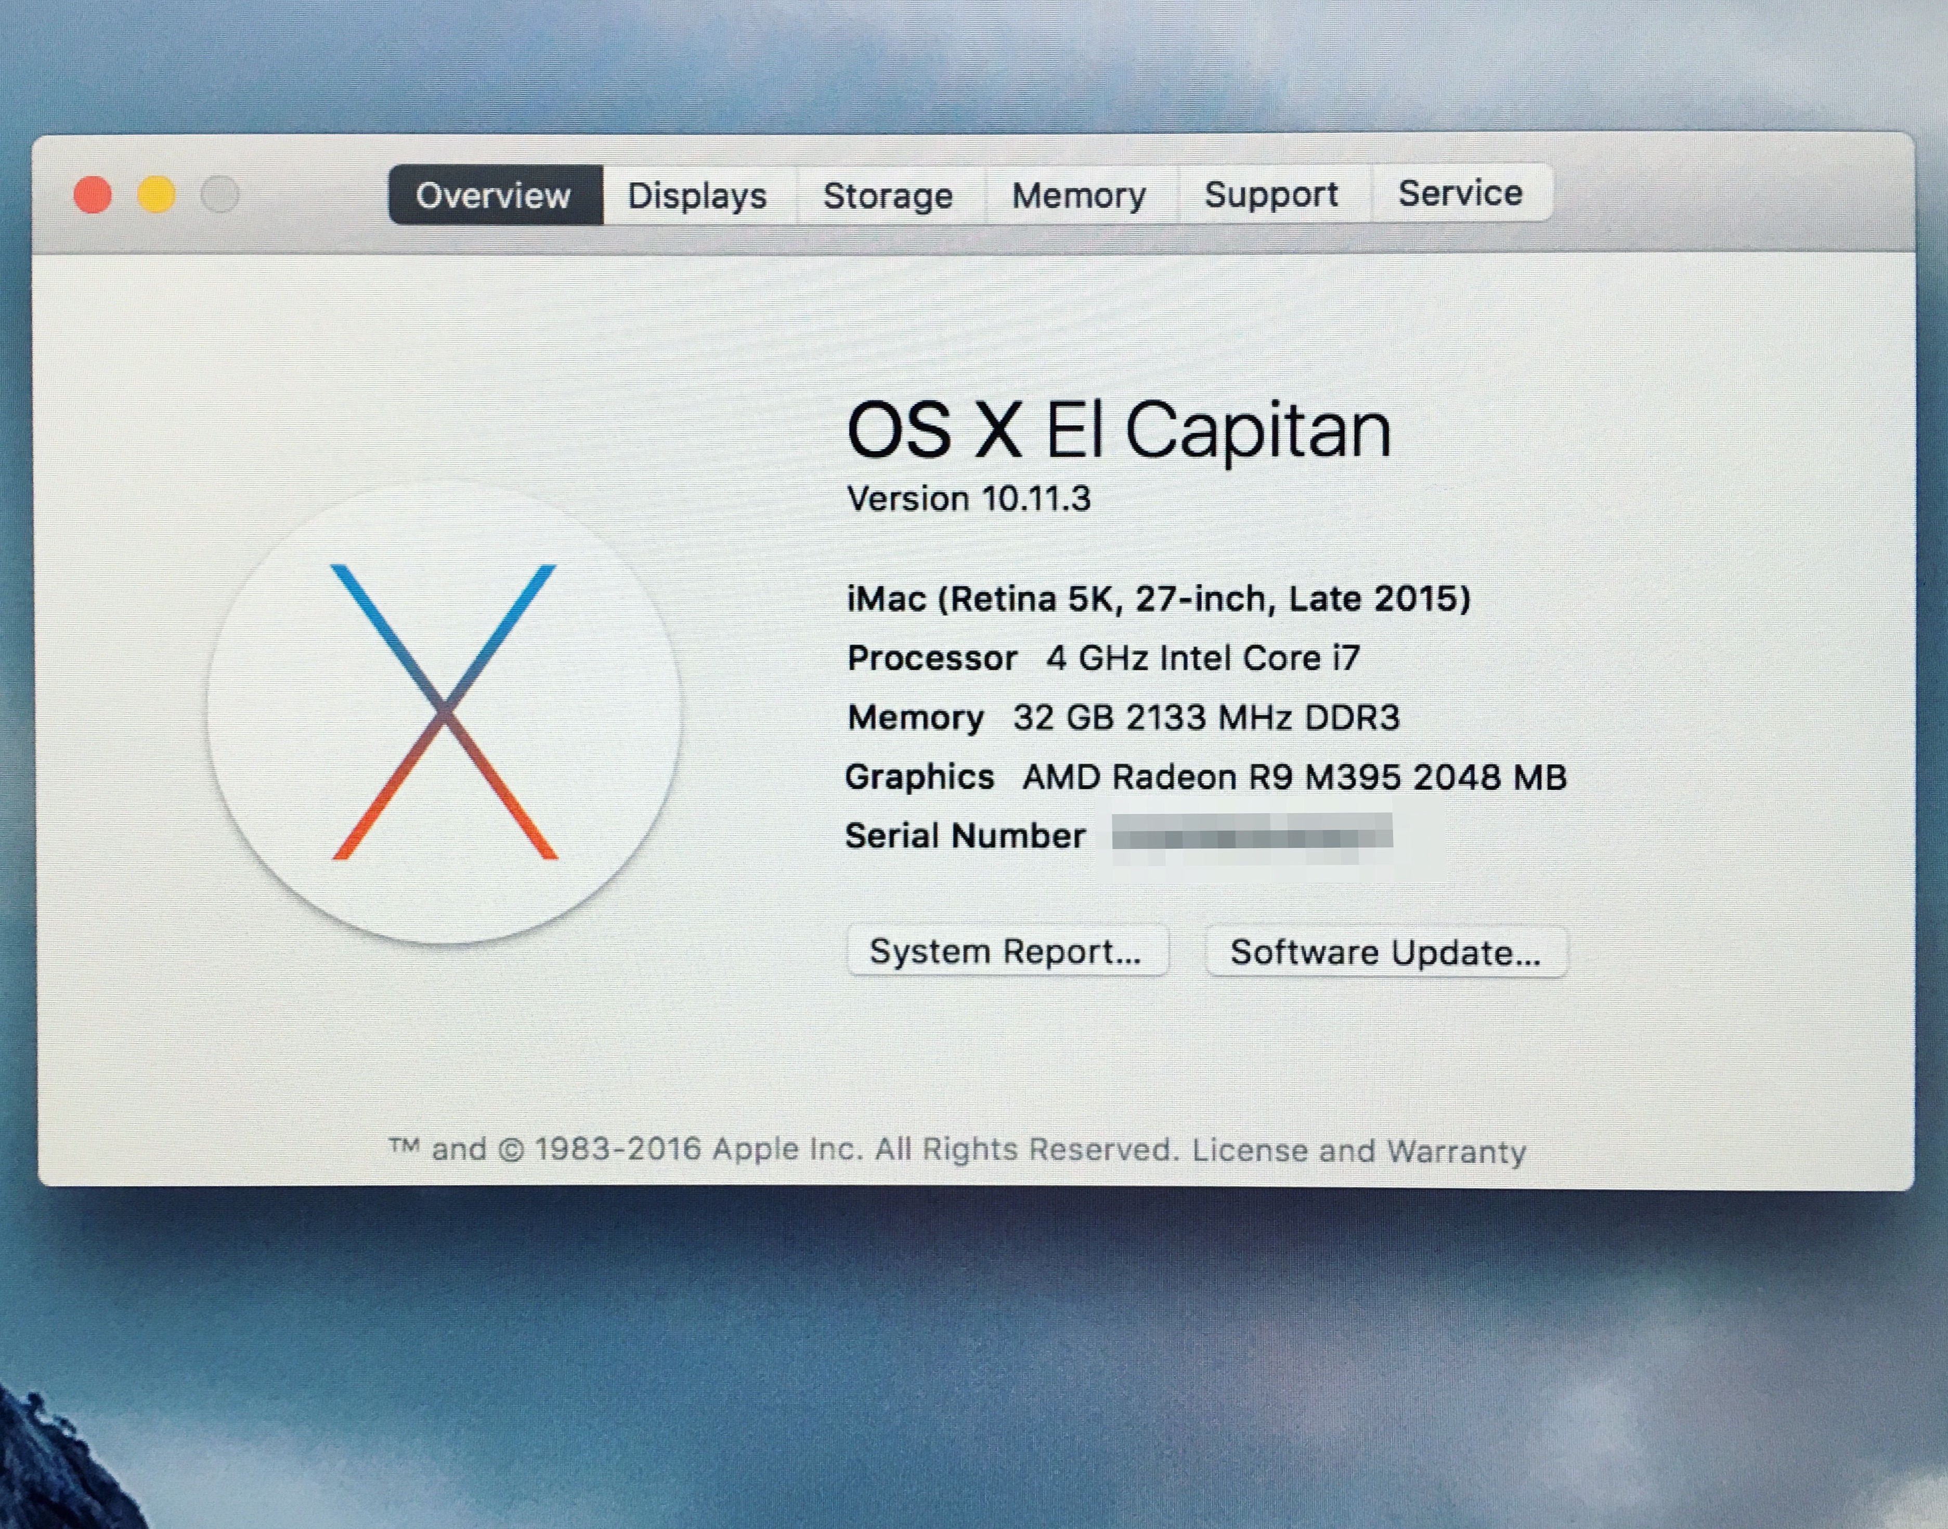
Task: Close the About This Mac window
Action: coord(93,195)
